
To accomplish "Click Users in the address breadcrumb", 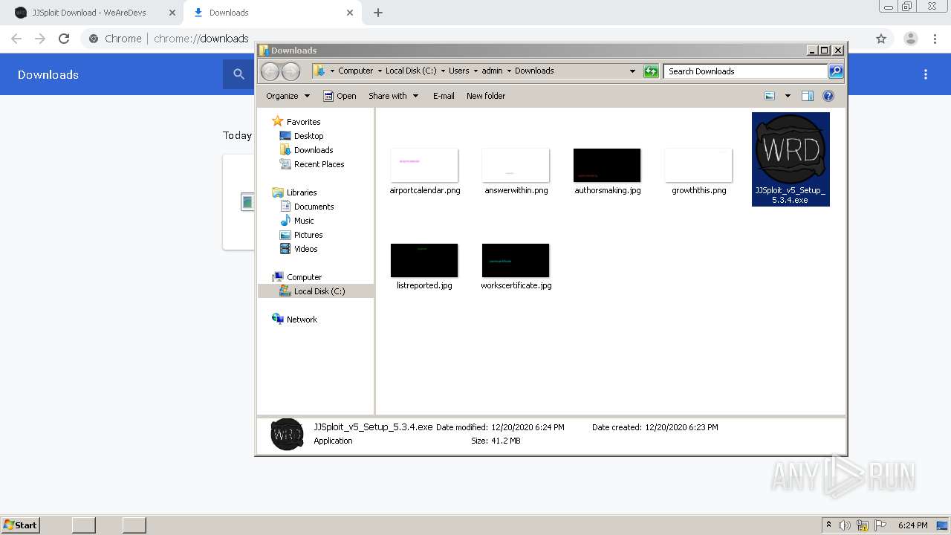I will (x=458, y=71).
